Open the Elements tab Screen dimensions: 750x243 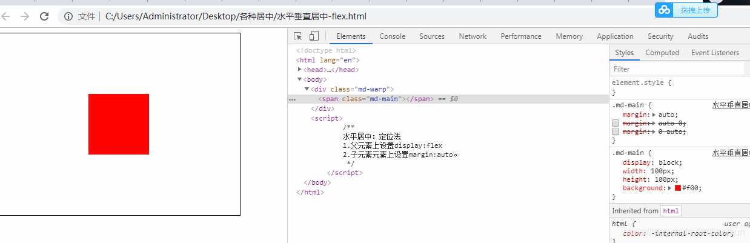click(x=351, y=36)
